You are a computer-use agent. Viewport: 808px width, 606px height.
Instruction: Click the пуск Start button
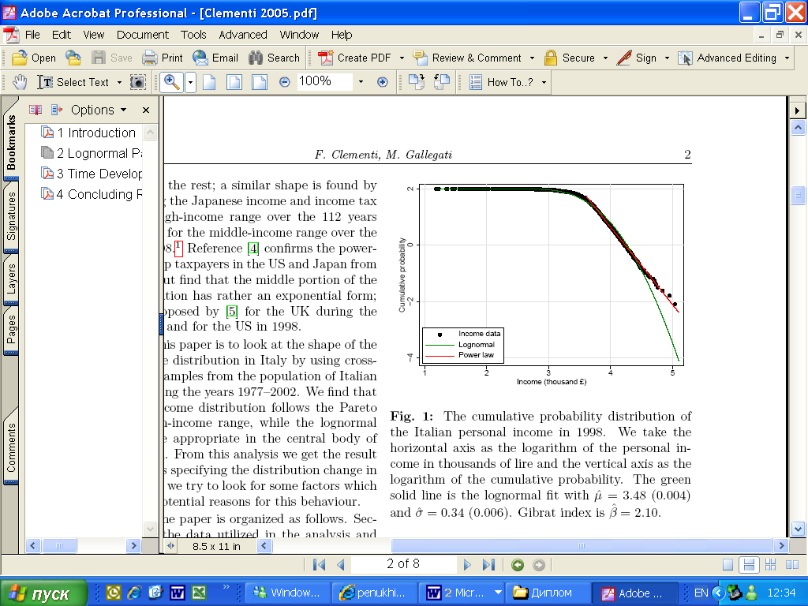44,593
